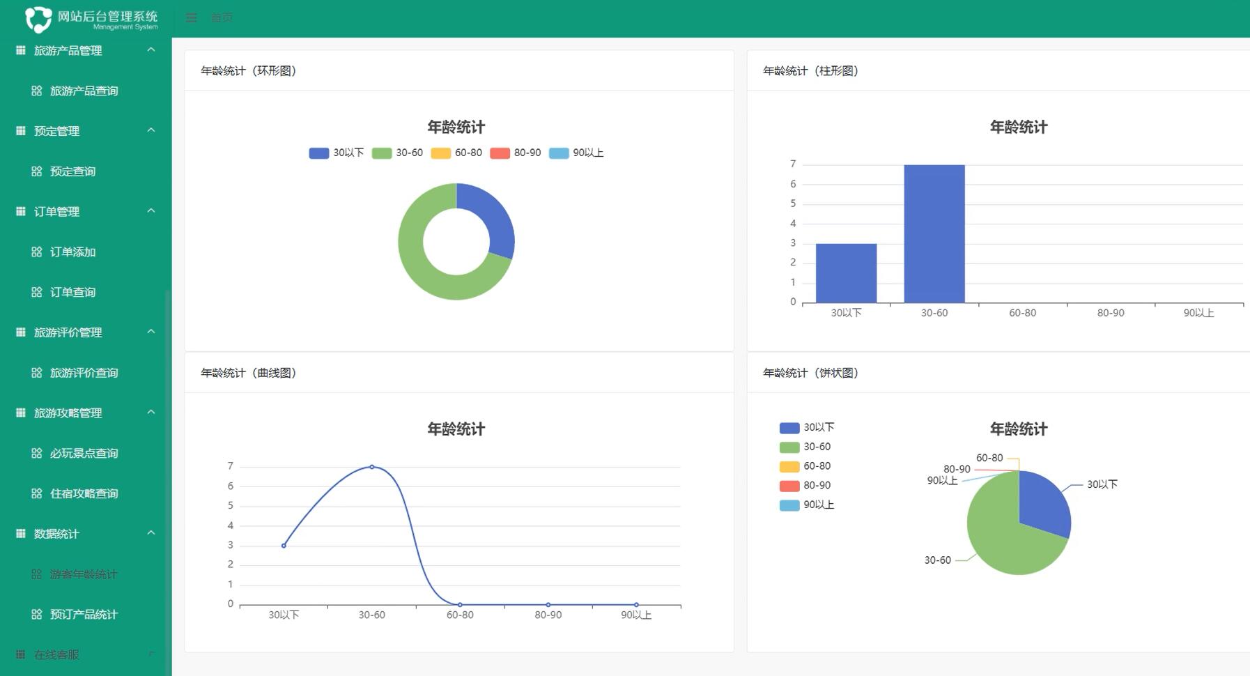Click the icon next to 游客年龄统计

[36, 574]
